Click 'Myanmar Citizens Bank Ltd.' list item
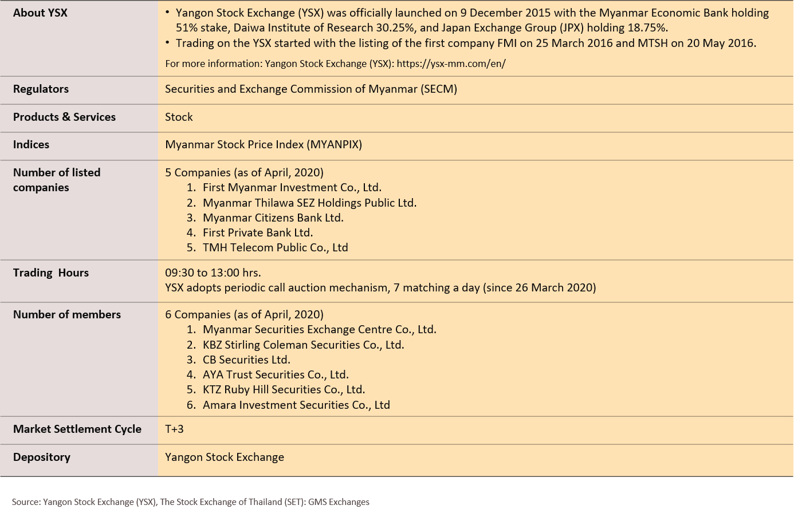 tap(273, 218)
